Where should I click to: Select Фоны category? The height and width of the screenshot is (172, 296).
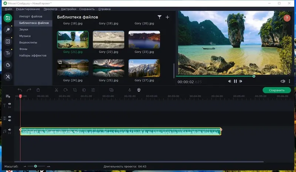(x=23, y=49)
